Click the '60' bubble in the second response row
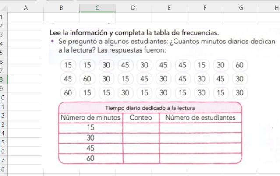 tap(87, 79)
